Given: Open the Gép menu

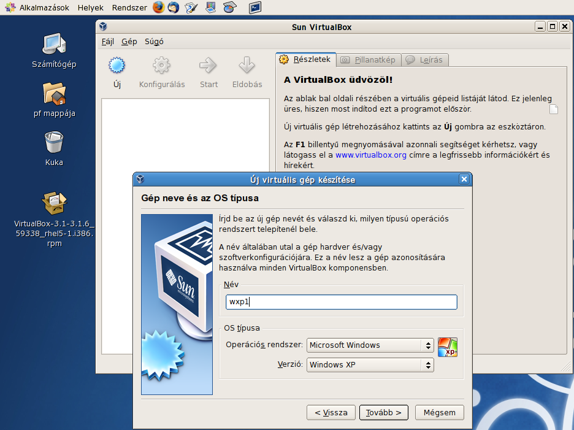Looking at the screenshot, I should 129,42.
